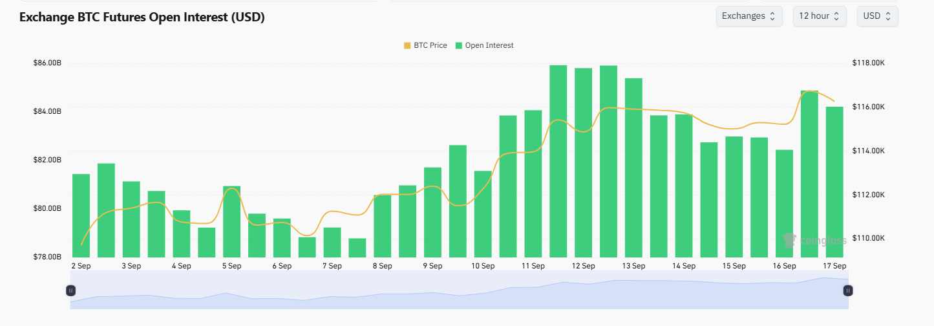Image resolution: width=934 pixels, height=326 pixels.
Task: Click the 4 Sep x-axis label
Action: pos(181,266)
